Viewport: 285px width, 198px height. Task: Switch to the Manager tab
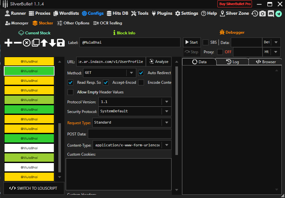(17, 23)
